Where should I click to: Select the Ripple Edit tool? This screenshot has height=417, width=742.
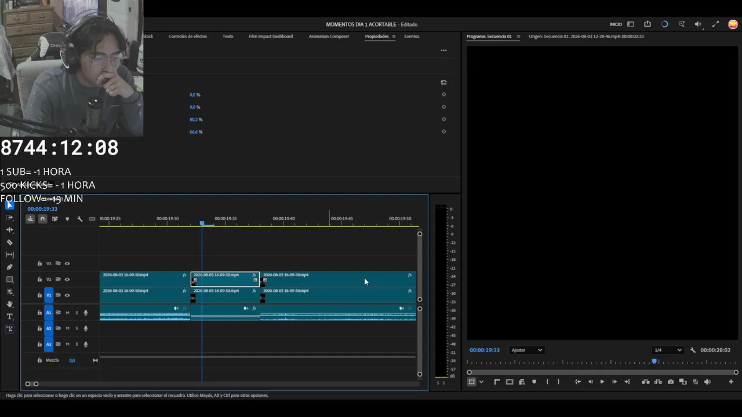pyautogui.click(x=10, y=230)
